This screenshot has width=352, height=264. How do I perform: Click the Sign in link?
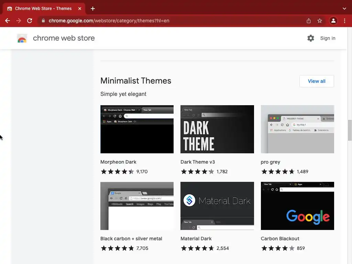click(328, 38)
